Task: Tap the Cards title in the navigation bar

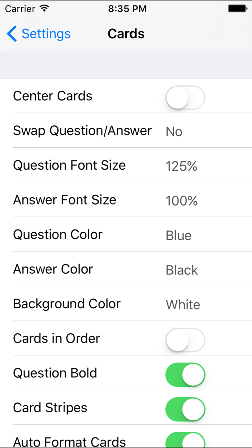Action: click(x=126, y=33)
